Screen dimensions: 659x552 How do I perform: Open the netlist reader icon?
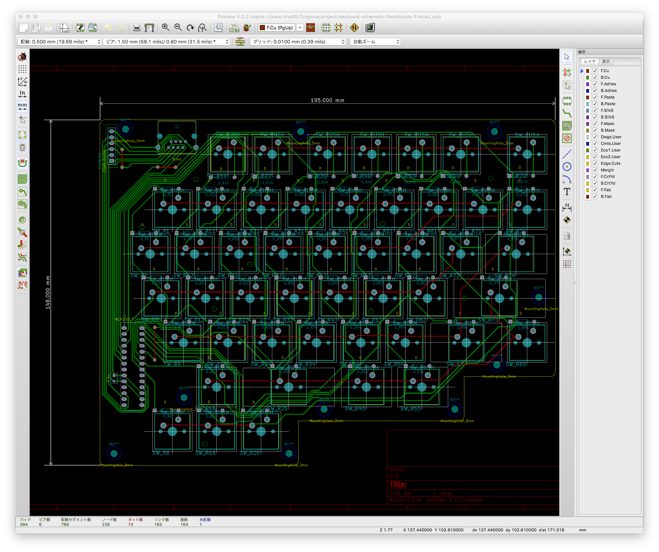234,28
